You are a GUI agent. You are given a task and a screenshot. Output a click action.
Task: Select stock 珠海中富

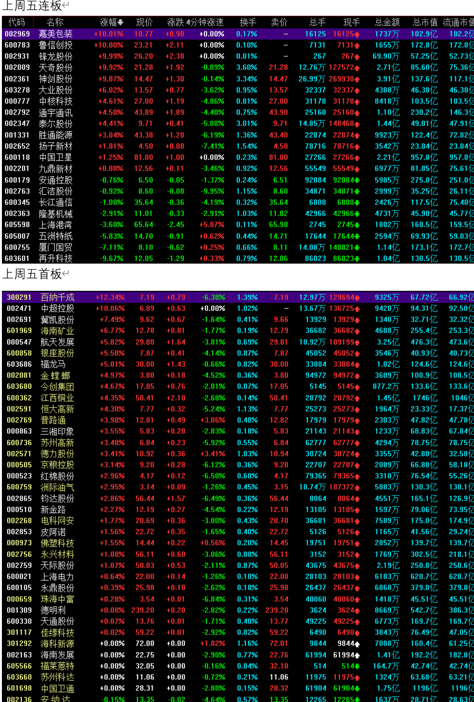(58, 599)
